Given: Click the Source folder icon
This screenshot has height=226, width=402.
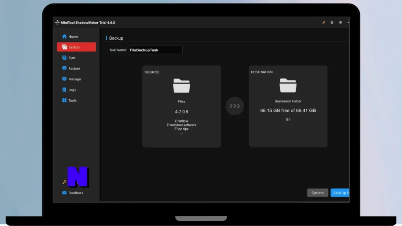Looking at the screenshot, I should tap(181, 86).
